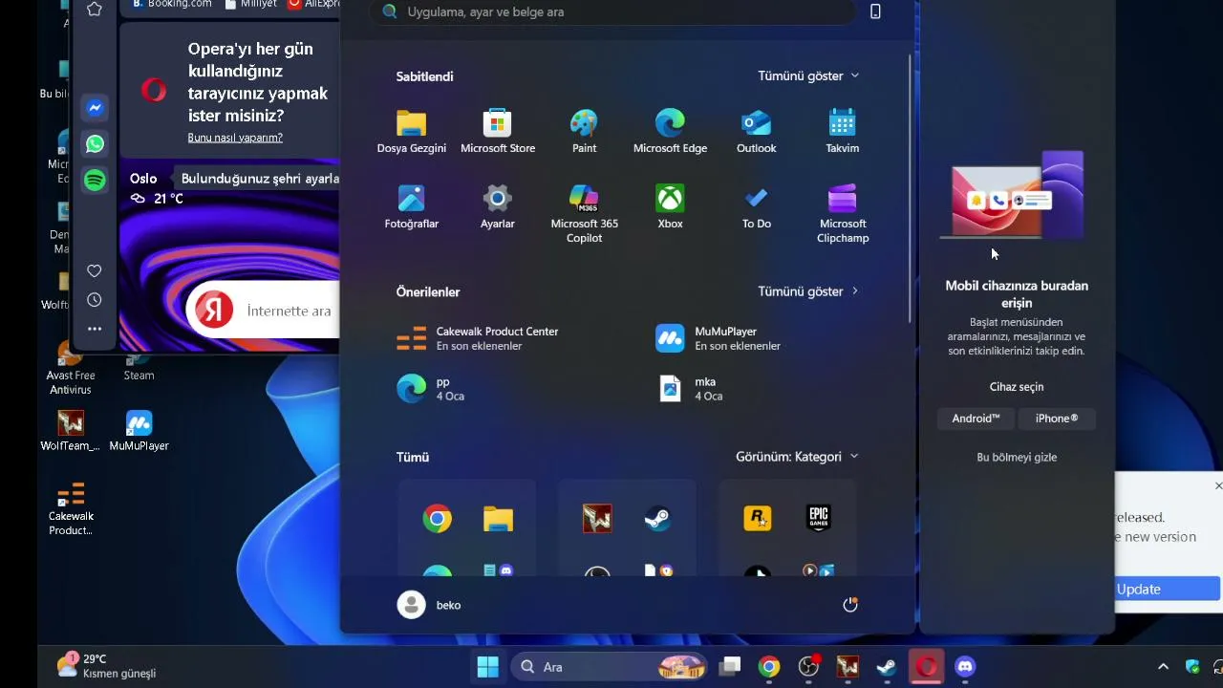Screen dimensions: 1223x688
Task: Open the Fotoğraflar app
Action: [x=411, y=207]
